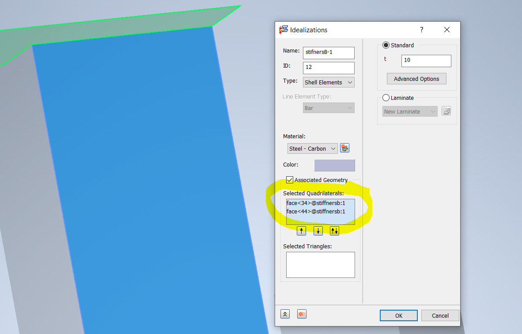Select the Standard radio button
The image size is (522, 334).
[x=386, y=45]
